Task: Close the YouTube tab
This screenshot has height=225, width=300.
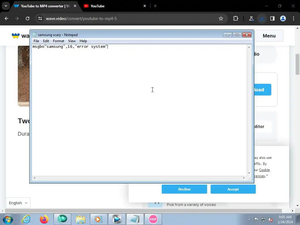Action: (145, 6)
